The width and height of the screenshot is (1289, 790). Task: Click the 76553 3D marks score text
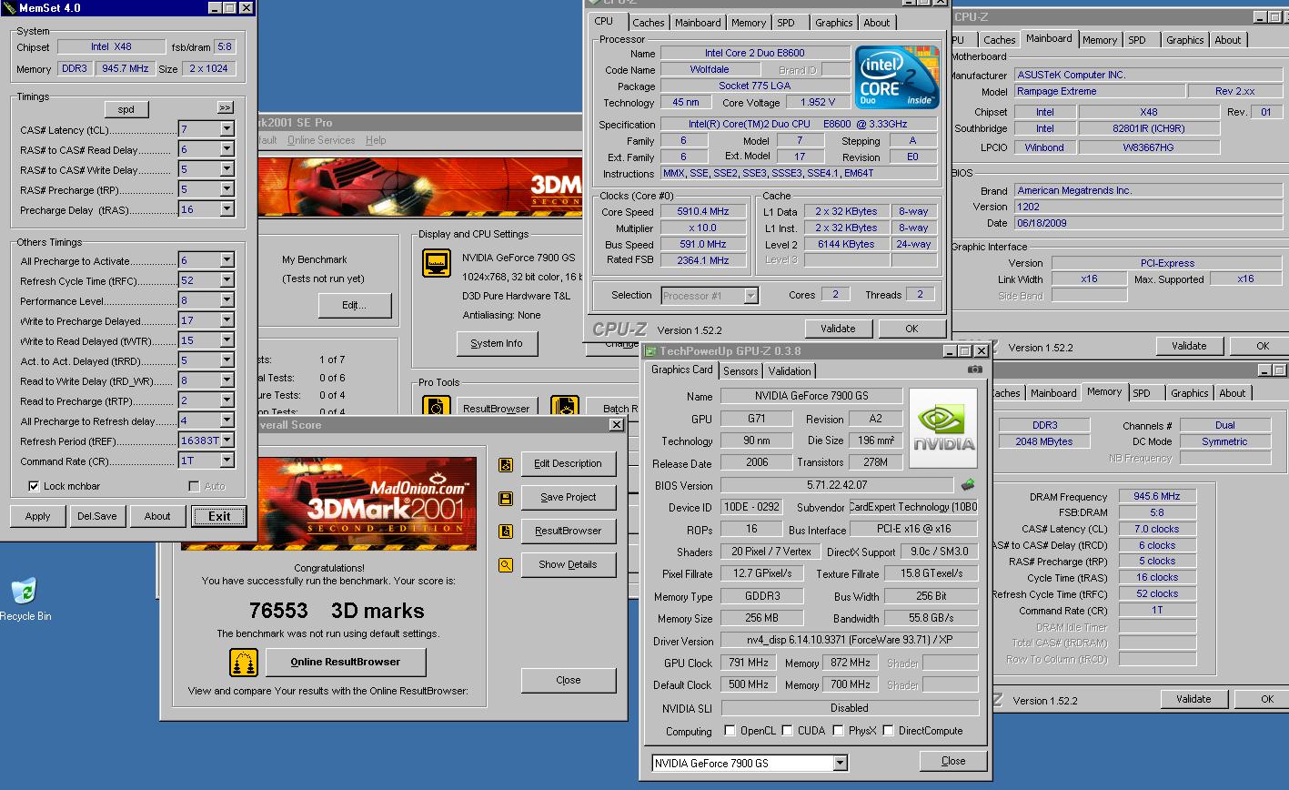[x=337, y=611]
